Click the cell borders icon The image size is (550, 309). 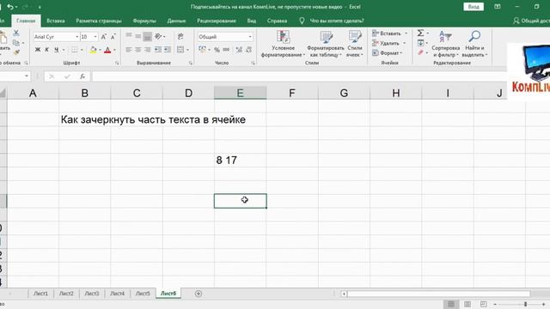[75, 50]
